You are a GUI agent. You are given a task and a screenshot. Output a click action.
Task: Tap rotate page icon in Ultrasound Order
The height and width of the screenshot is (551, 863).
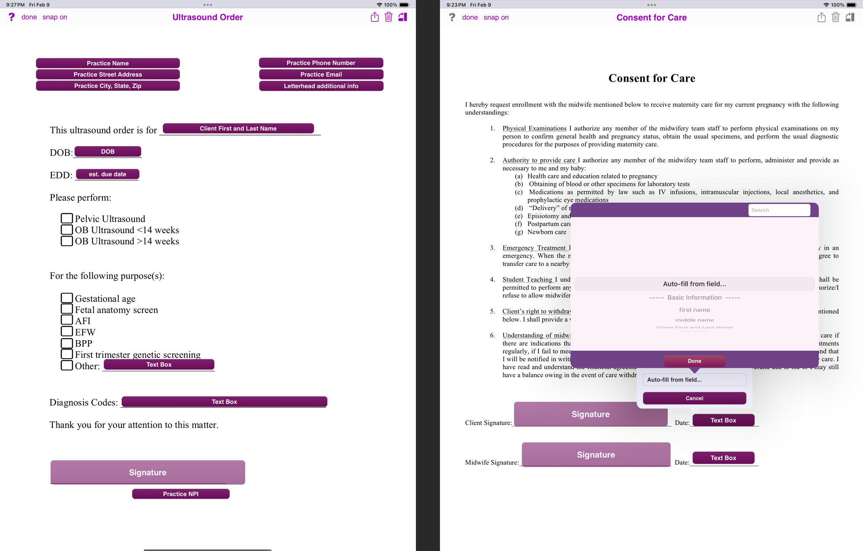(x=403, y=17)
